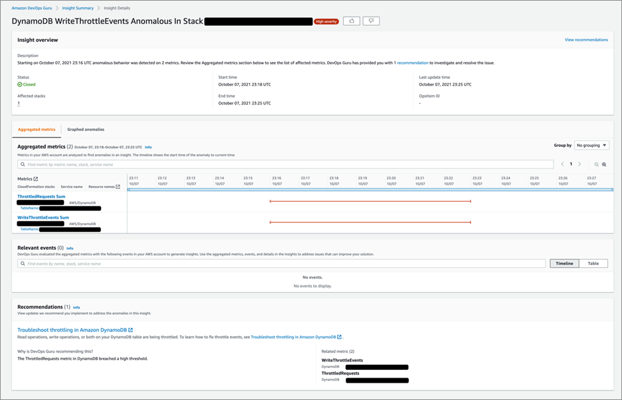
Task: Open Metrics external link icon
Action: [35, 179]
